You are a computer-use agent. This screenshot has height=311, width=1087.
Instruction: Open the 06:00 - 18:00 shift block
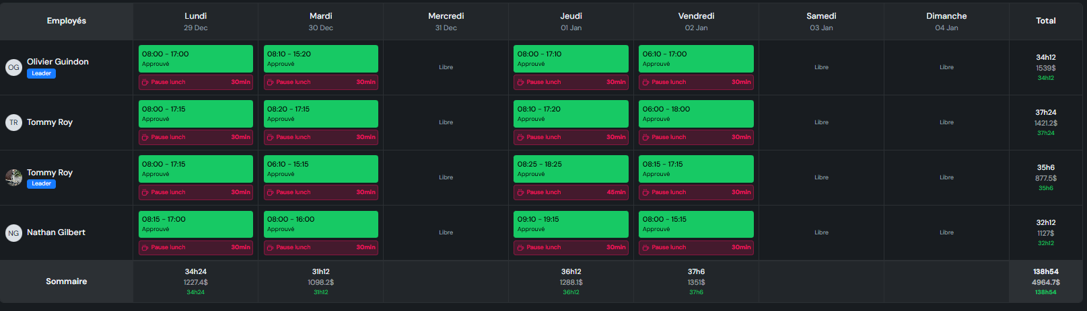click(x=696, y=114)
